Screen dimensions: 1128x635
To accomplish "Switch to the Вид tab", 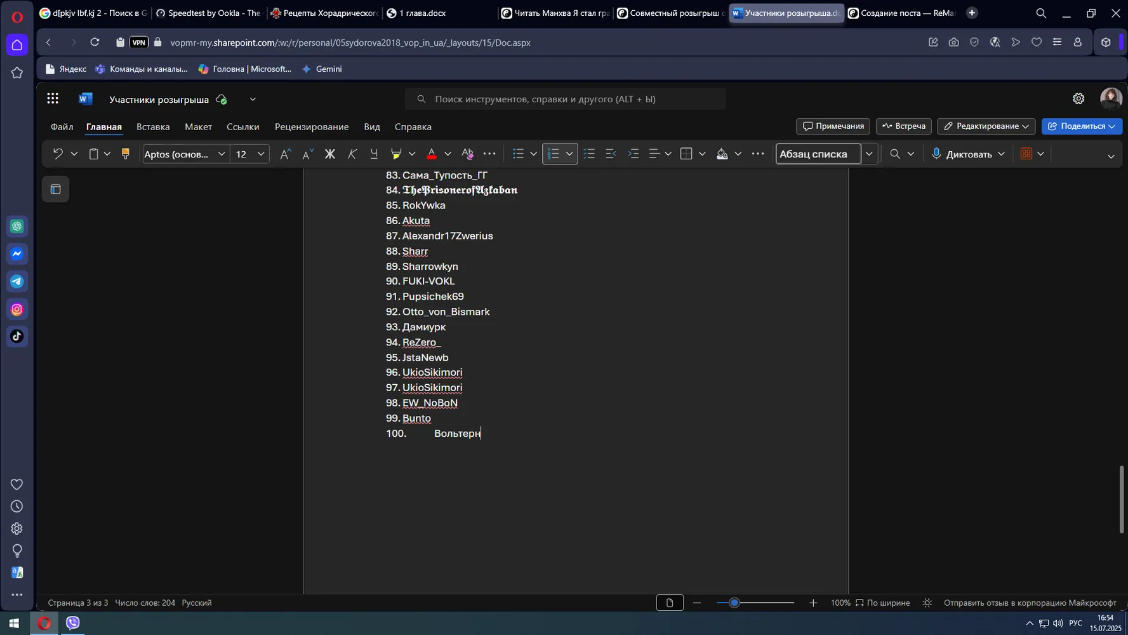I will 372,126.
